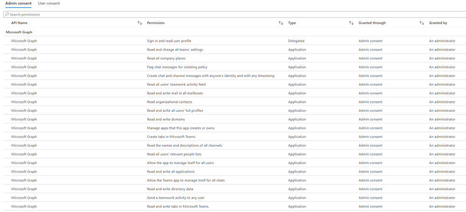Image resolution: width=466 pixels, height=212 pixels.
Task: Click 'Manage apps that this app creates or owns'
Action: click(x=181, y=128)
